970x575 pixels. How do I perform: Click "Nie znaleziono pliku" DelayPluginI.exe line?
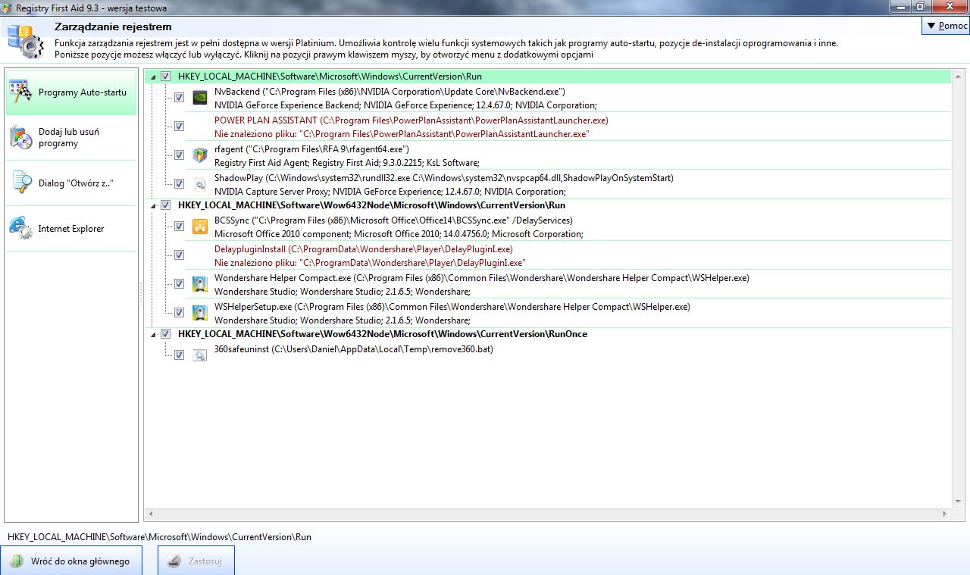click(x=370, y=263)
